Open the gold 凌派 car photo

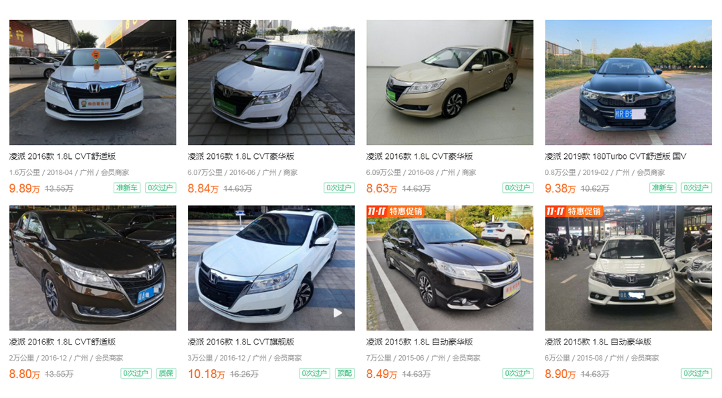(x=450, y=82)
